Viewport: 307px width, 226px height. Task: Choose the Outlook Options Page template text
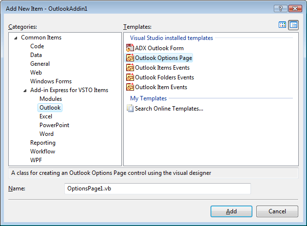(x=163, y=58)
